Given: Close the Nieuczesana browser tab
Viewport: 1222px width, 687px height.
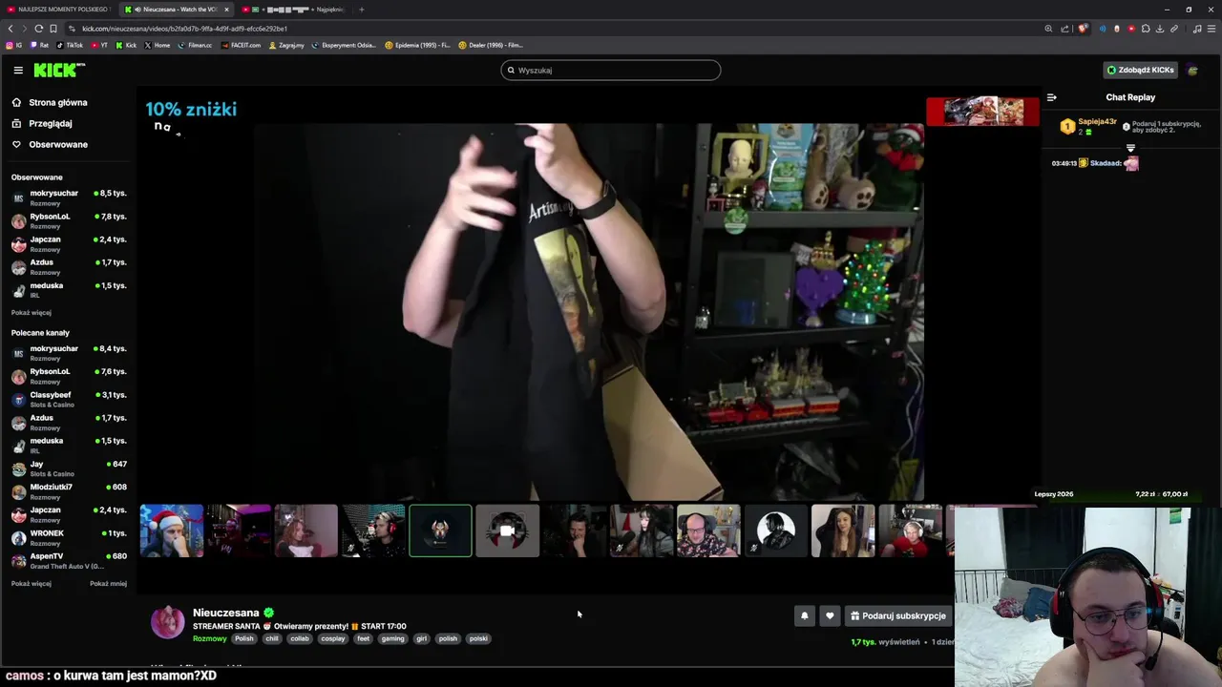Looking at the screenshot, I should click(226, 10).
